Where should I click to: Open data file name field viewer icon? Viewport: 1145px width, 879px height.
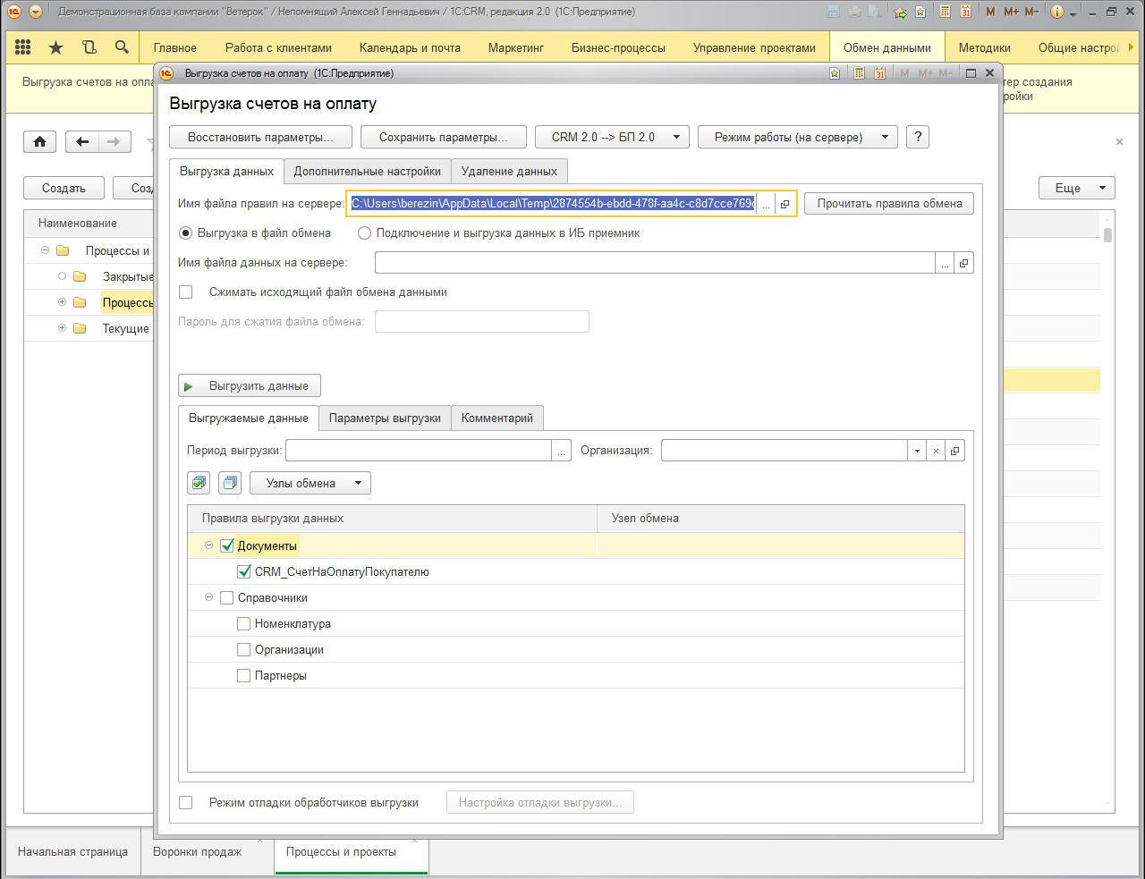click(963, 263)
